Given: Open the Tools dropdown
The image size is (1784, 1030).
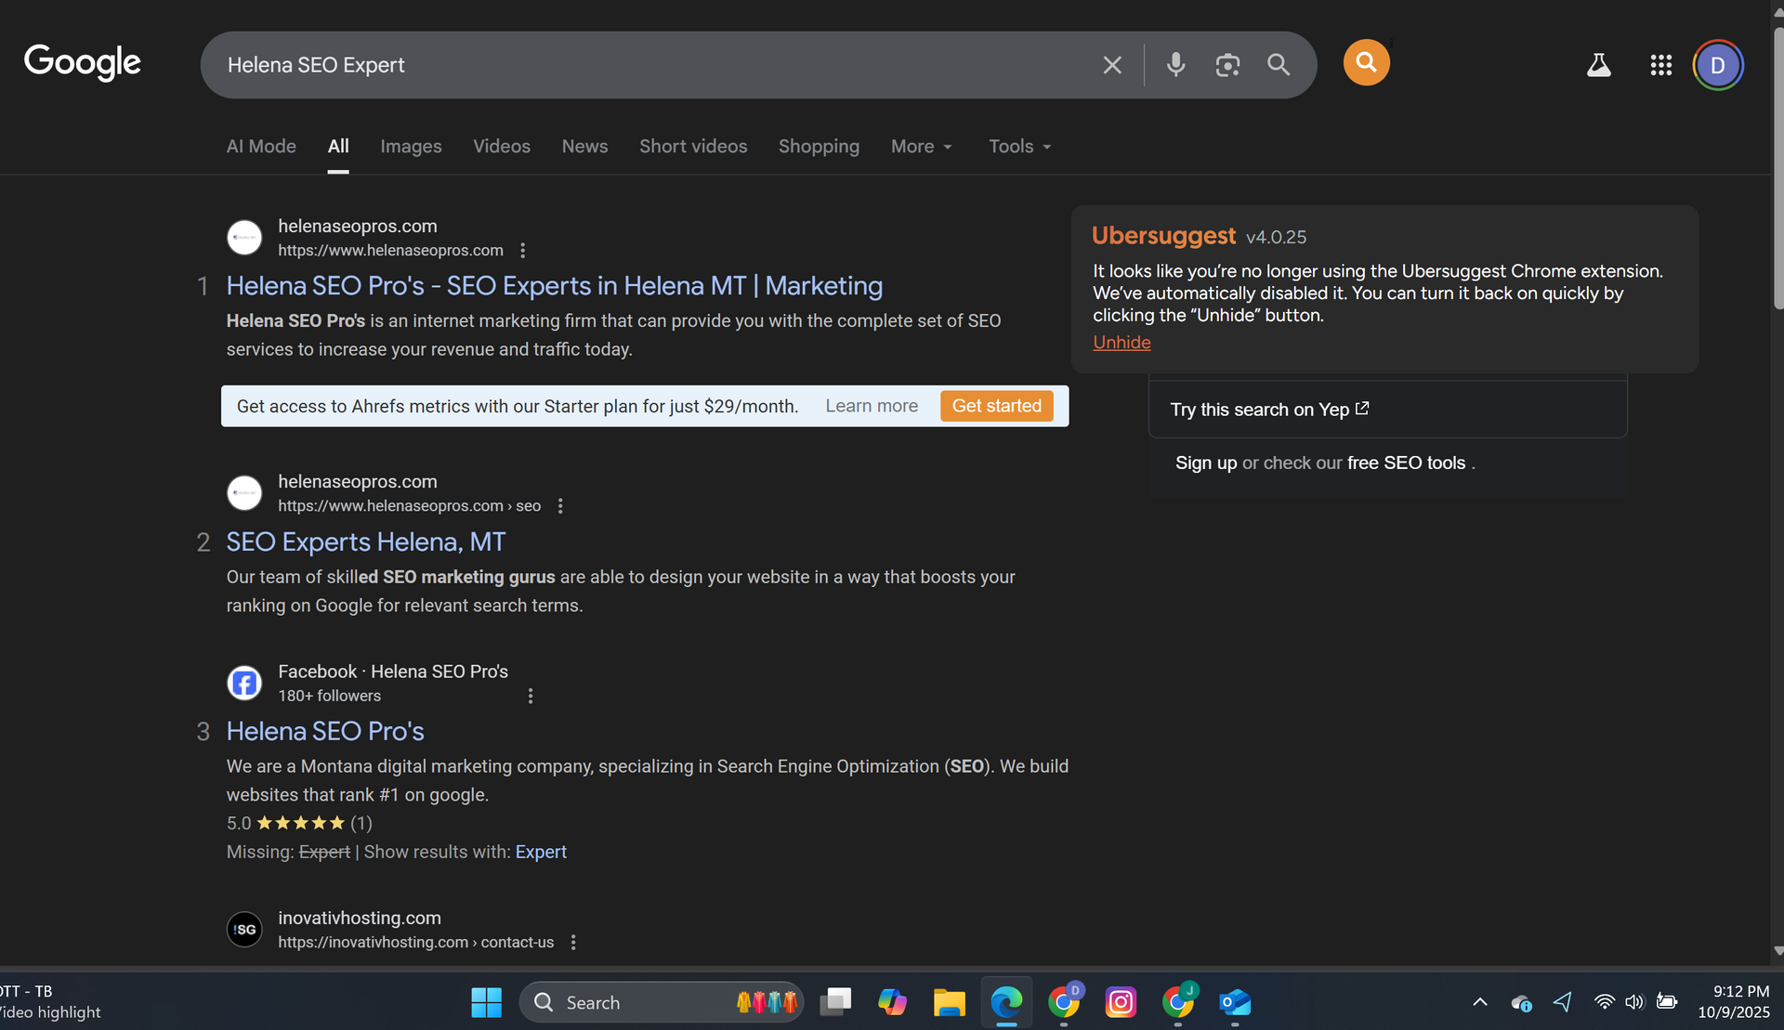Looking at the screenshot, I should (x=1019, y=147).
